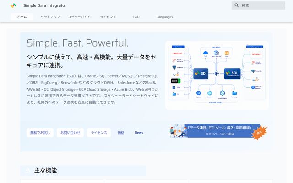Click the blue cloud icon in diagram
This screenshot has width=293, height=183.
point(206,53)
